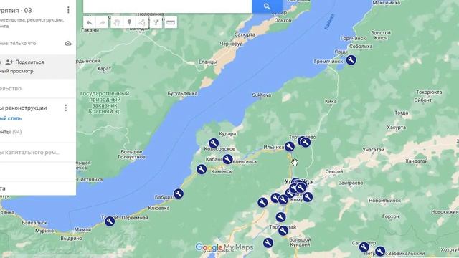Click the wrench marker at Танхой-Переменная

point(110,221)
